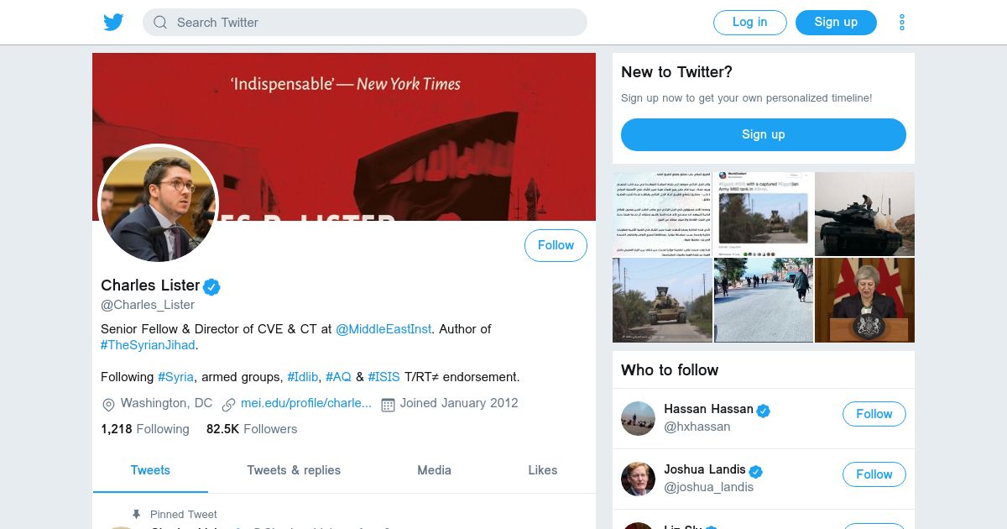Switch to the Tweets & replies tab
Viewport: 1007px width, 529px height.
click(x=294, y=470)
